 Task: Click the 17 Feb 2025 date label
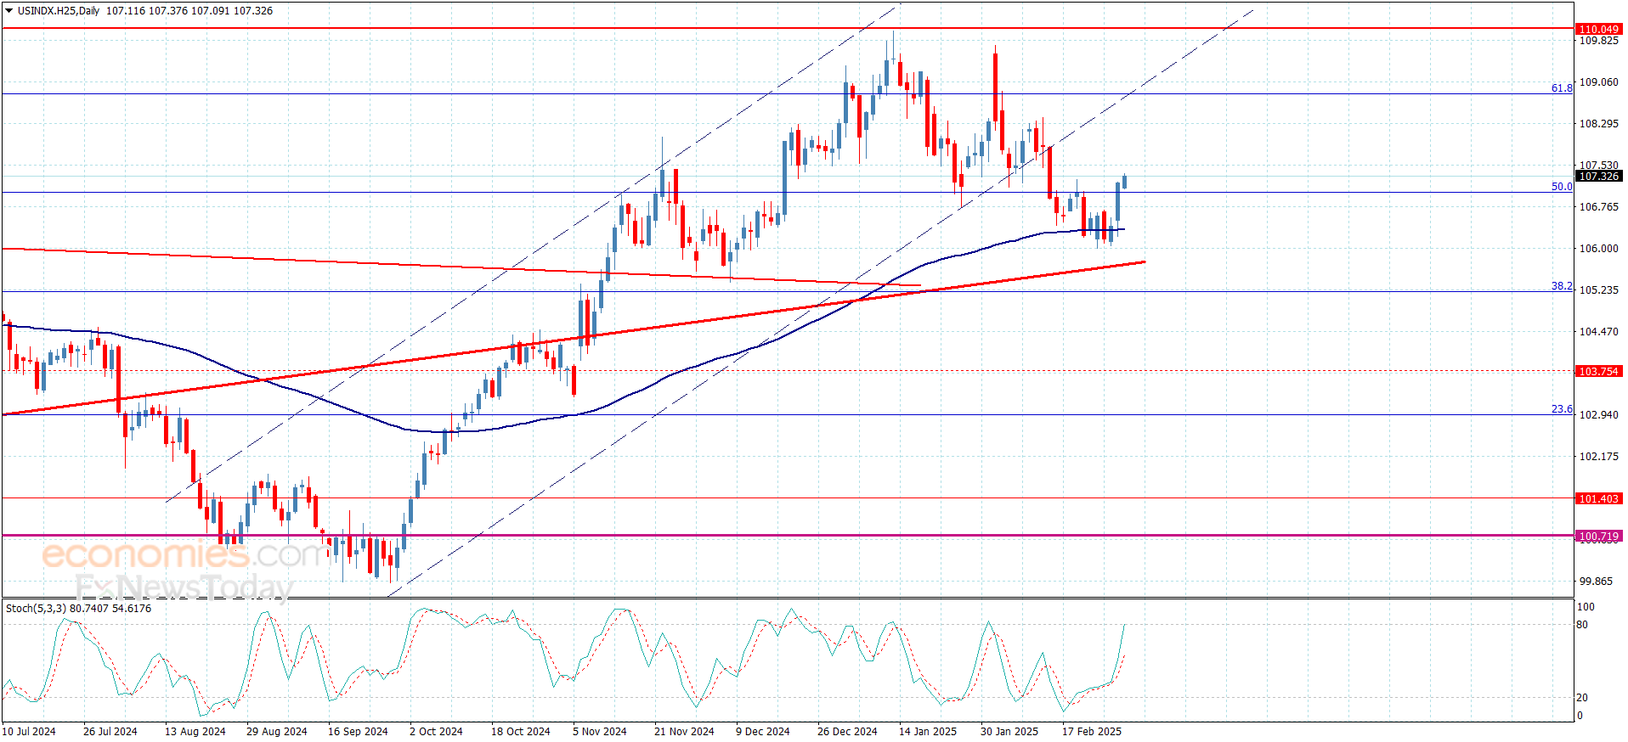(1092, 731)
